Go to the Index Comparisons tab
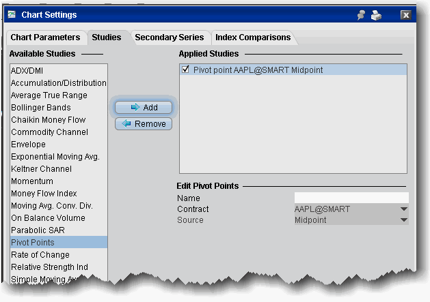 point(253,37)
